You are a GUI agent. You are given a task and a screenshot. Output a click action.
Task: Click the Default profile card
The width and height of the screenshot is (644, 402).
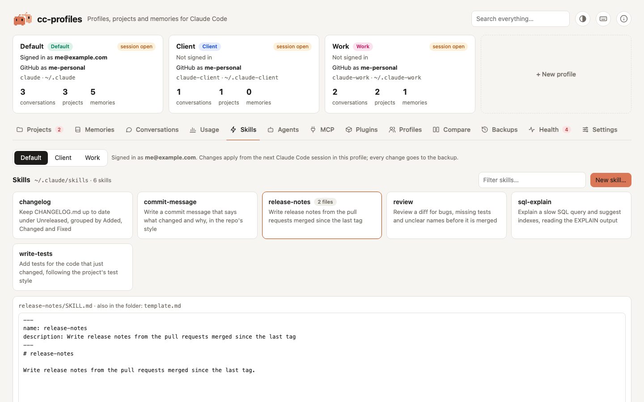[88, 74]
